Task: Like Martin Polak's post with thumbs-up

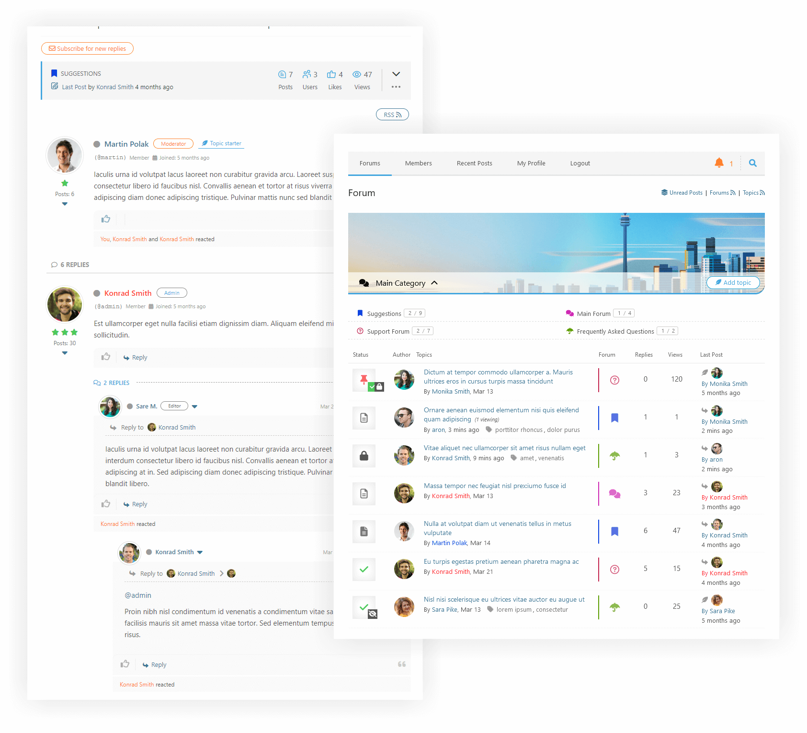Action: pyautogui.click(x=106, y=219)
